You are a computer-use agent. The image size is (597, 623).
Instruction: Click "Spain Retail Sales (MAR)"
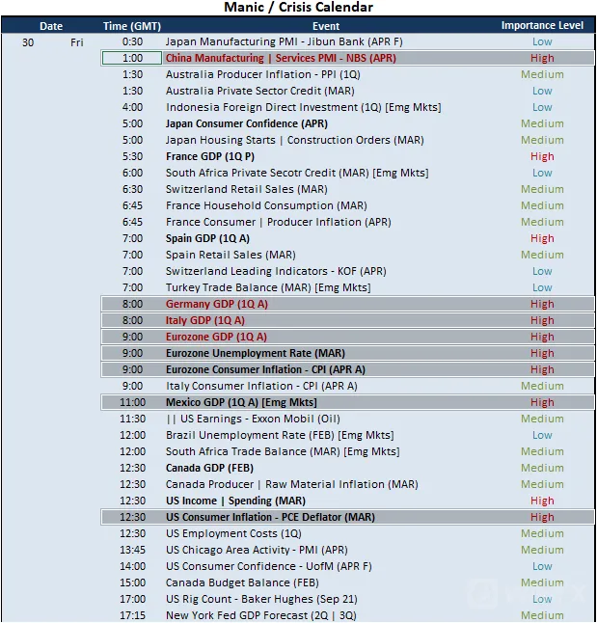(x=231, y=255)
